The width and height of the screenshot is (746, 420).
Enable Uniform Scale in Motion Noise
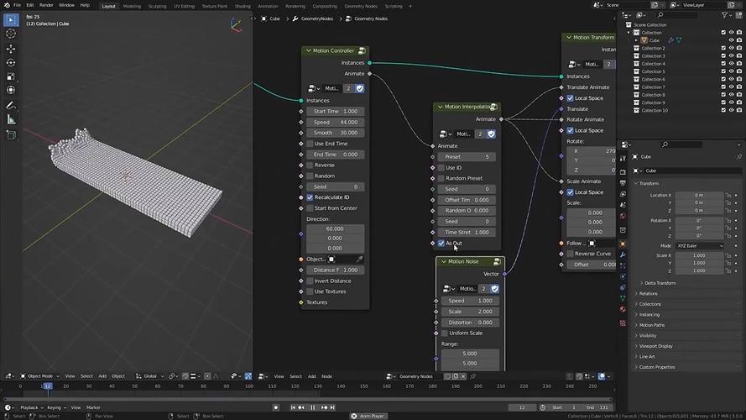pyautogui.click(x=445, y=333)
